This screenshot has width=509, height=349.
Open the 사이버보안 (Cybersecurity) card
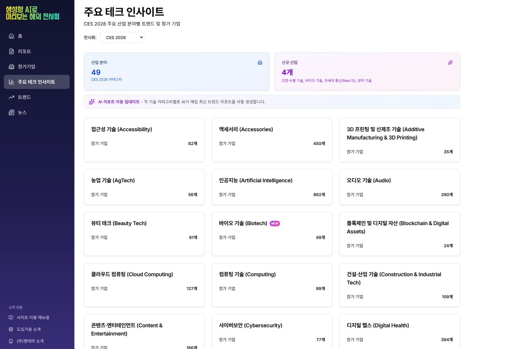tap(272, 332)
